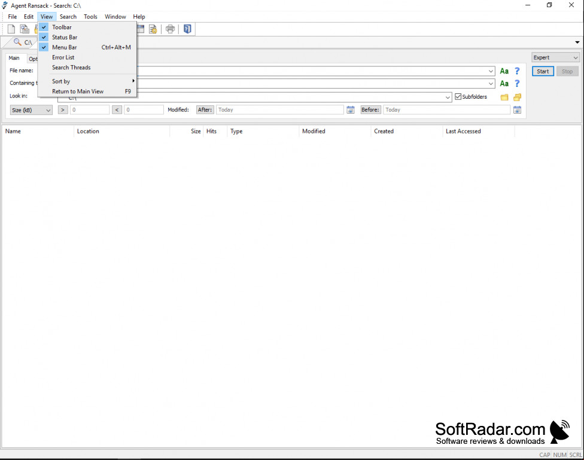Open the calendar for the After date
The width and height of the screenshot is (584, 460).
[x=351, y=110]
